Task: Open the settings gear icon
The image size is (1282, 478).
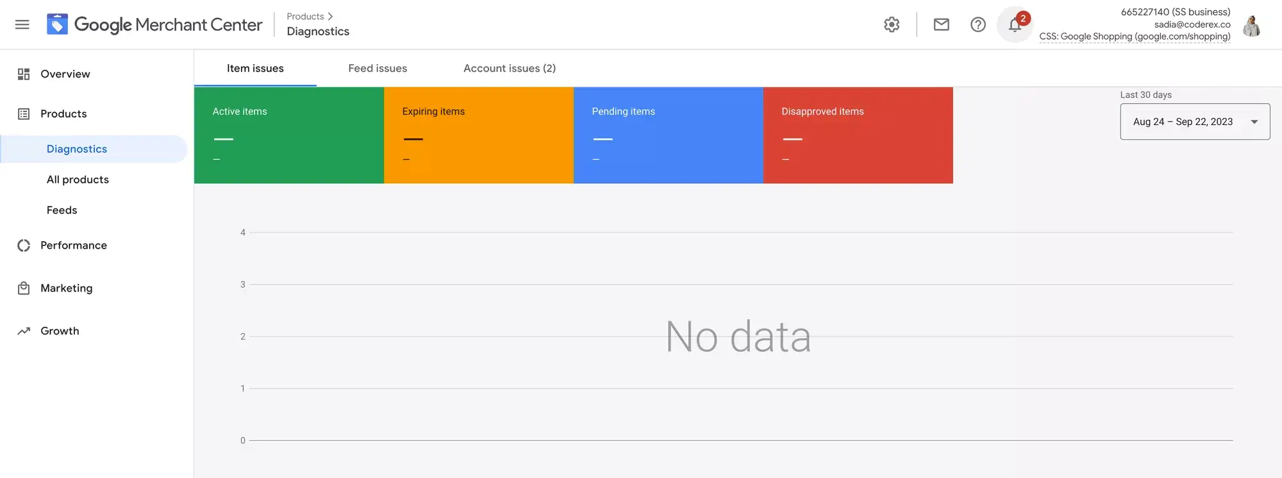Action: click(x=892, y=24)
